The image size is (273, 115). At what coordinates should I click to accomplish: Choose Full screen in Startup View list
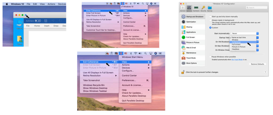point(243,44)
